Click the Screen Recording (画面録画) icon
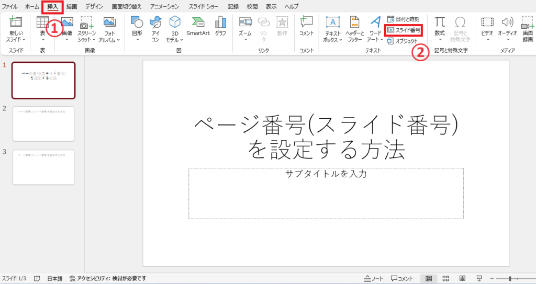The image size is (536, 284). pyautogui.click(x=528, y=22)
